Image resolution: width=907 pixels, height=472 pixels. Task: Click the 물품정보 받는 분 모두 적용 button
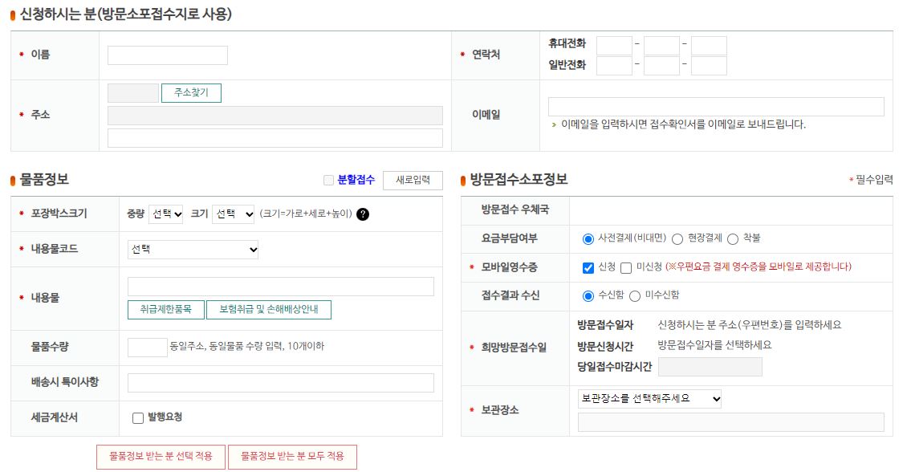(x=293, y=456)
